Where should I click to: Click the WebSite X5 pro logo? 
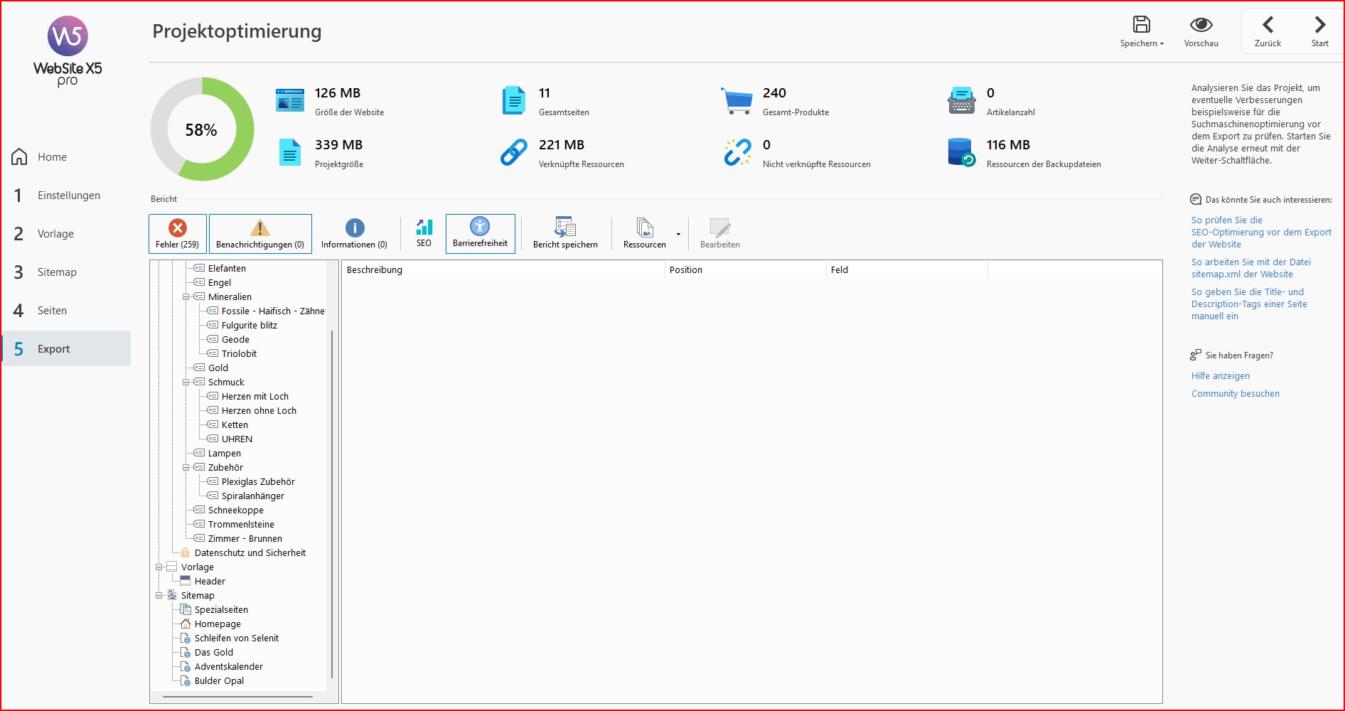point(68,51)
